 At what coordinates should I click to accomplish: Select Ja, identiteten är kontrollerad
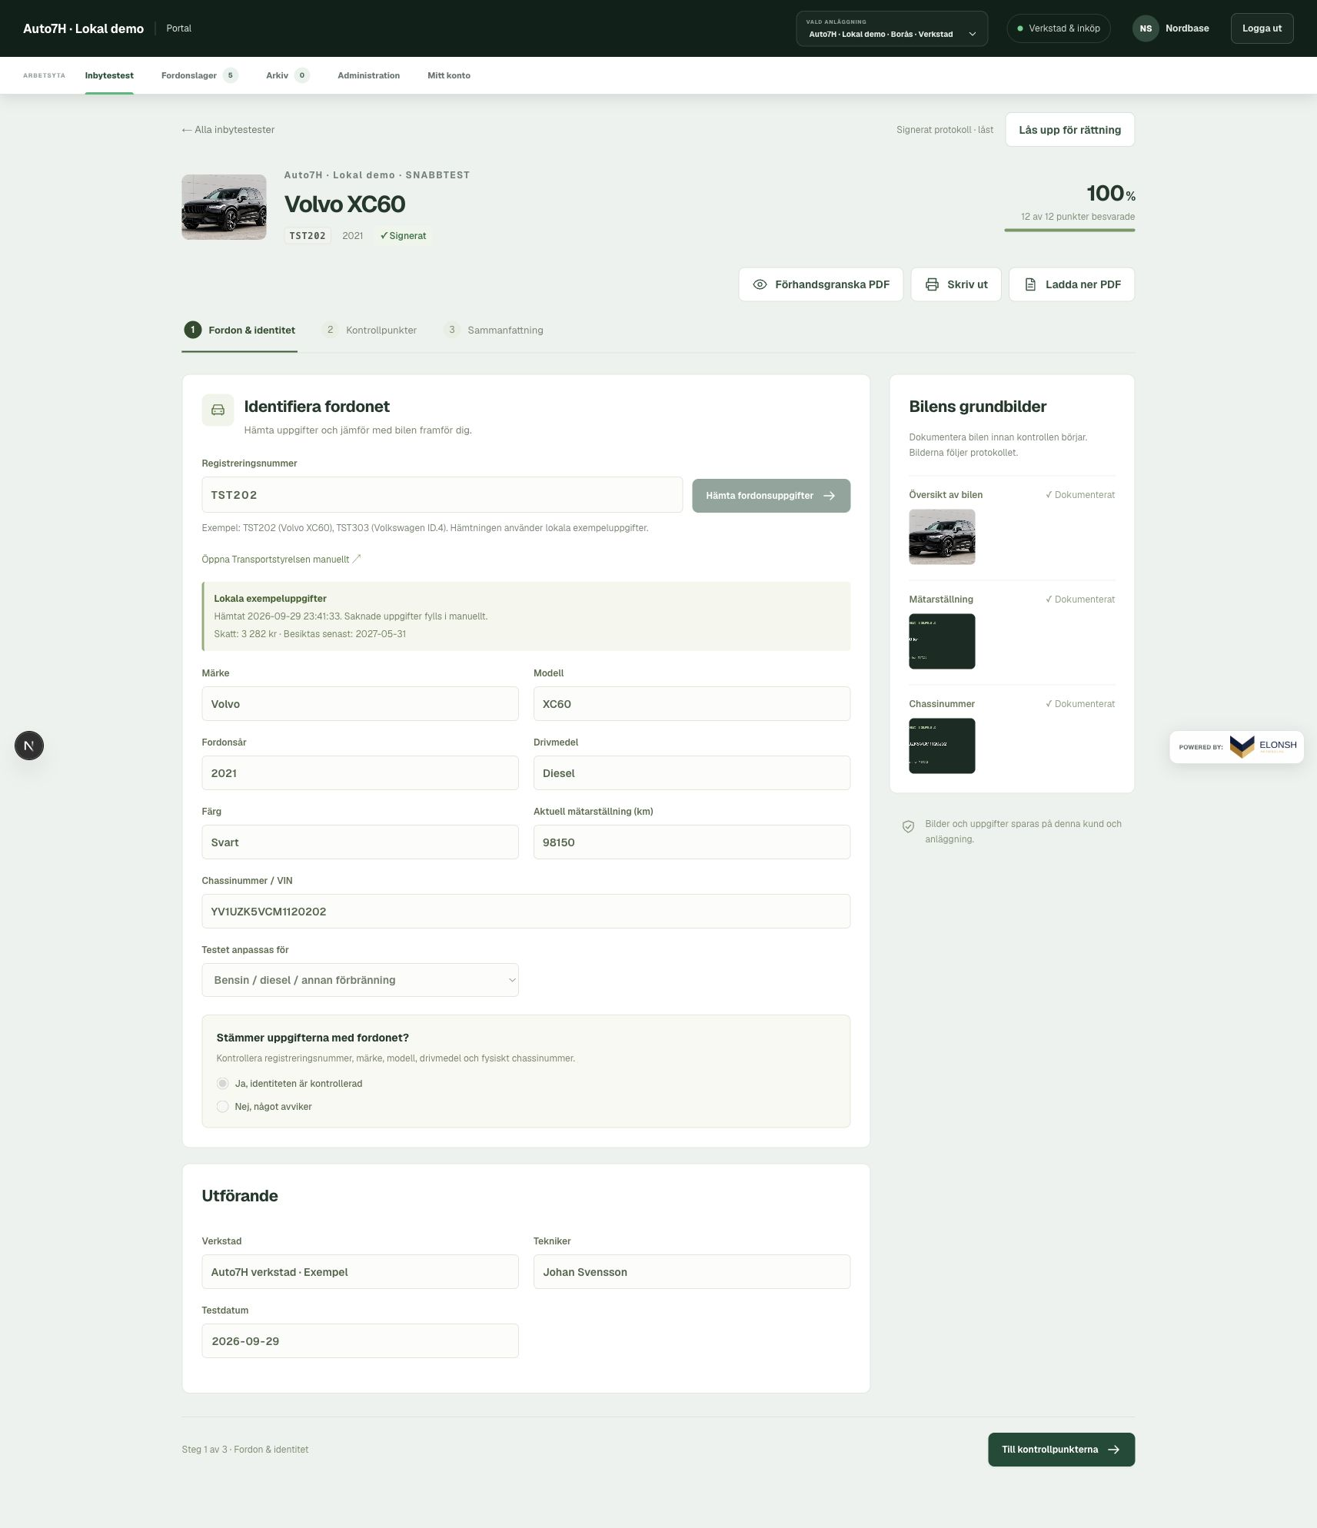[222, 1083]
